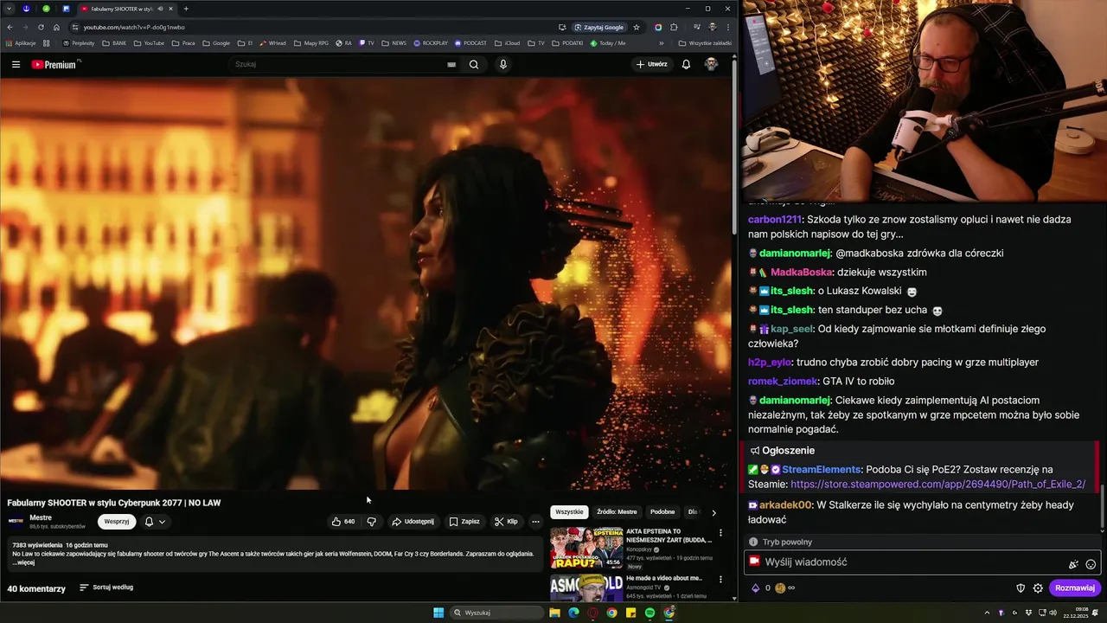Open new browser tab with plus
Screen dimensions: 1107x623
point(186,9)
